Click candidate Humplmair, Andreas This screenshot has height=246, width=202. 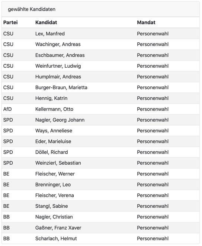[x=58, y=77]
